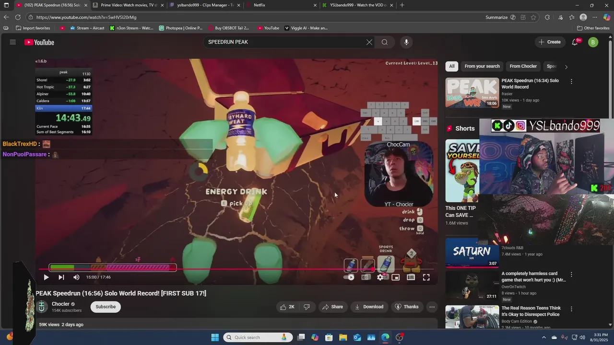Screen dimensions: 614x345
Task: Open more actions menu below the video
Action: [432, 307]
